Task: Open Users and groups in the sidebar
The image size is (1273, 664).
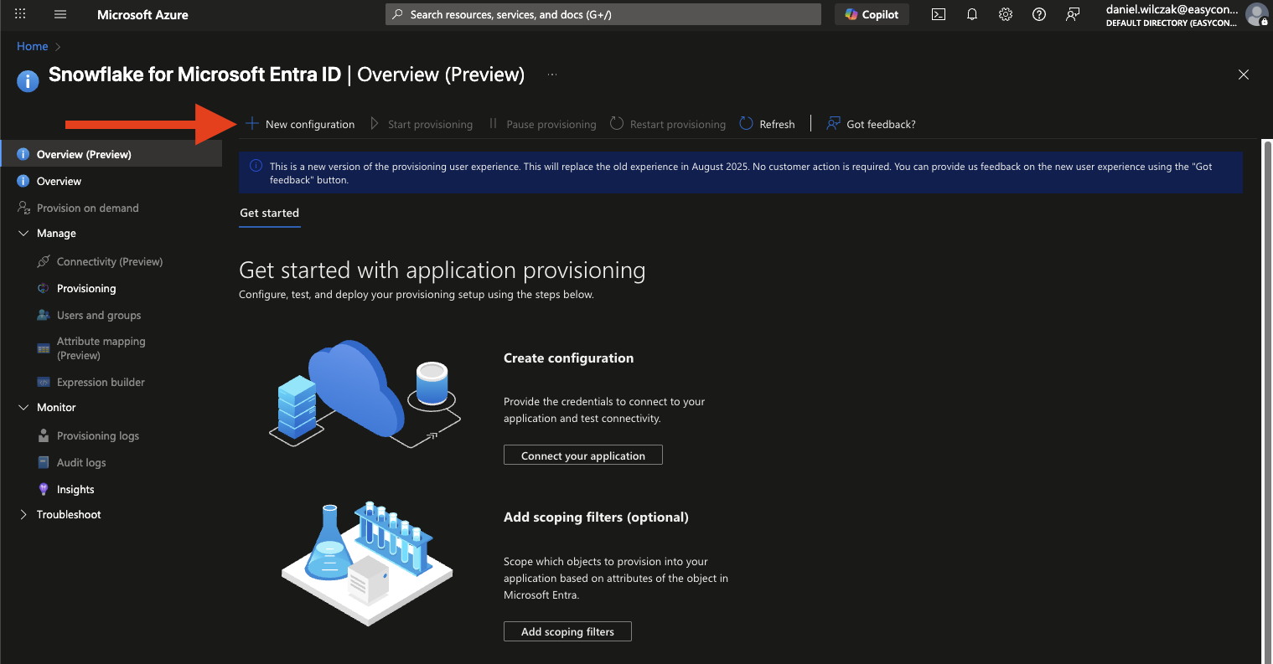Action: 98,316
